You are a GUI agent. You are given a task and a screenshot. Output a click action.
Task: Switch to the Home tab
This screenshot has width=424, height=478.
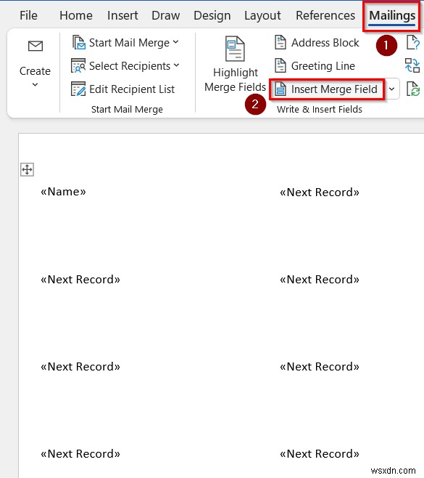click(76, 15)
